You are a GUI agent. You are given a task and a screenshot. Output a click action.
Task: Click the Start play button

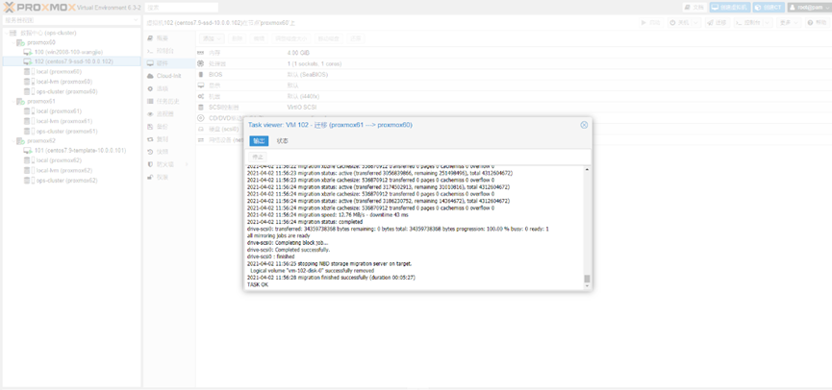[651, 23]
